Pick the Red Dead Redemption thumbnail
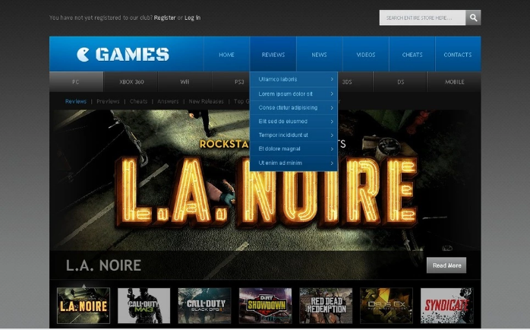This screenshot has width=530, height=330. click(326, 306)
